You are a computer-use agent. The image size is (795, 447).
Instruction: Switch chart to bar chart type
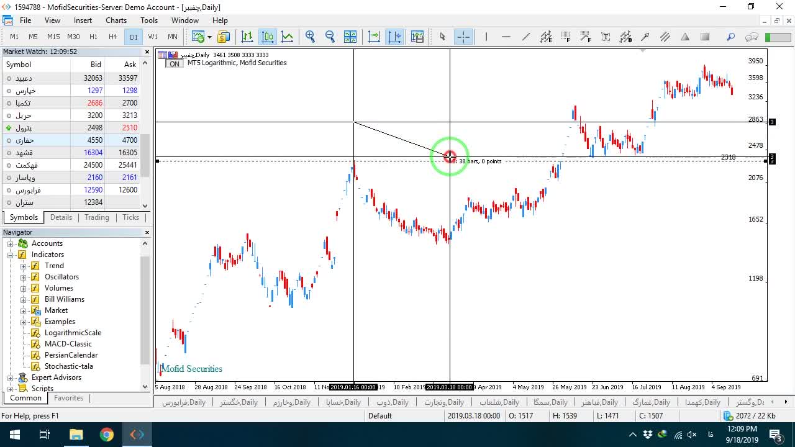click(x=247, y=37)
